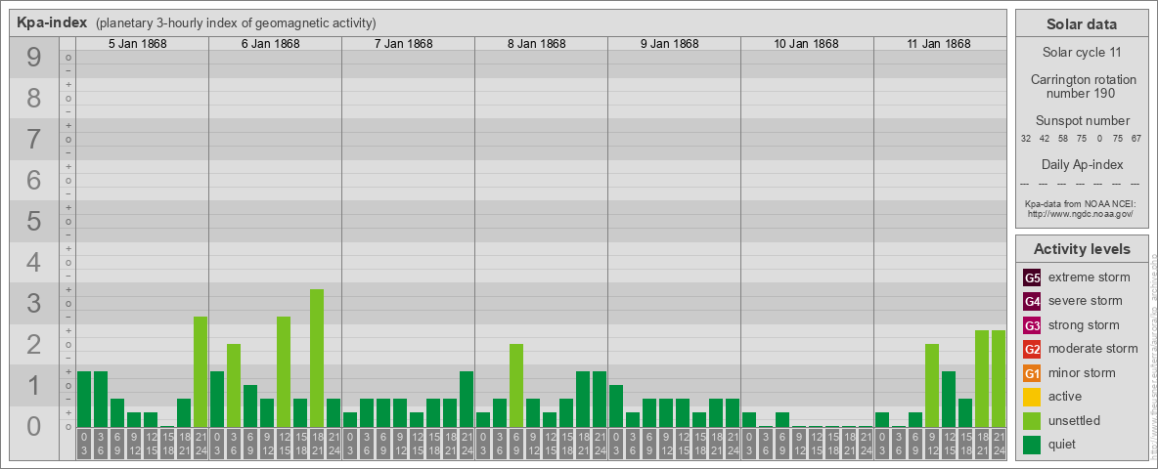Click the G1 minor storm legend icon

tap(1032, 373)
